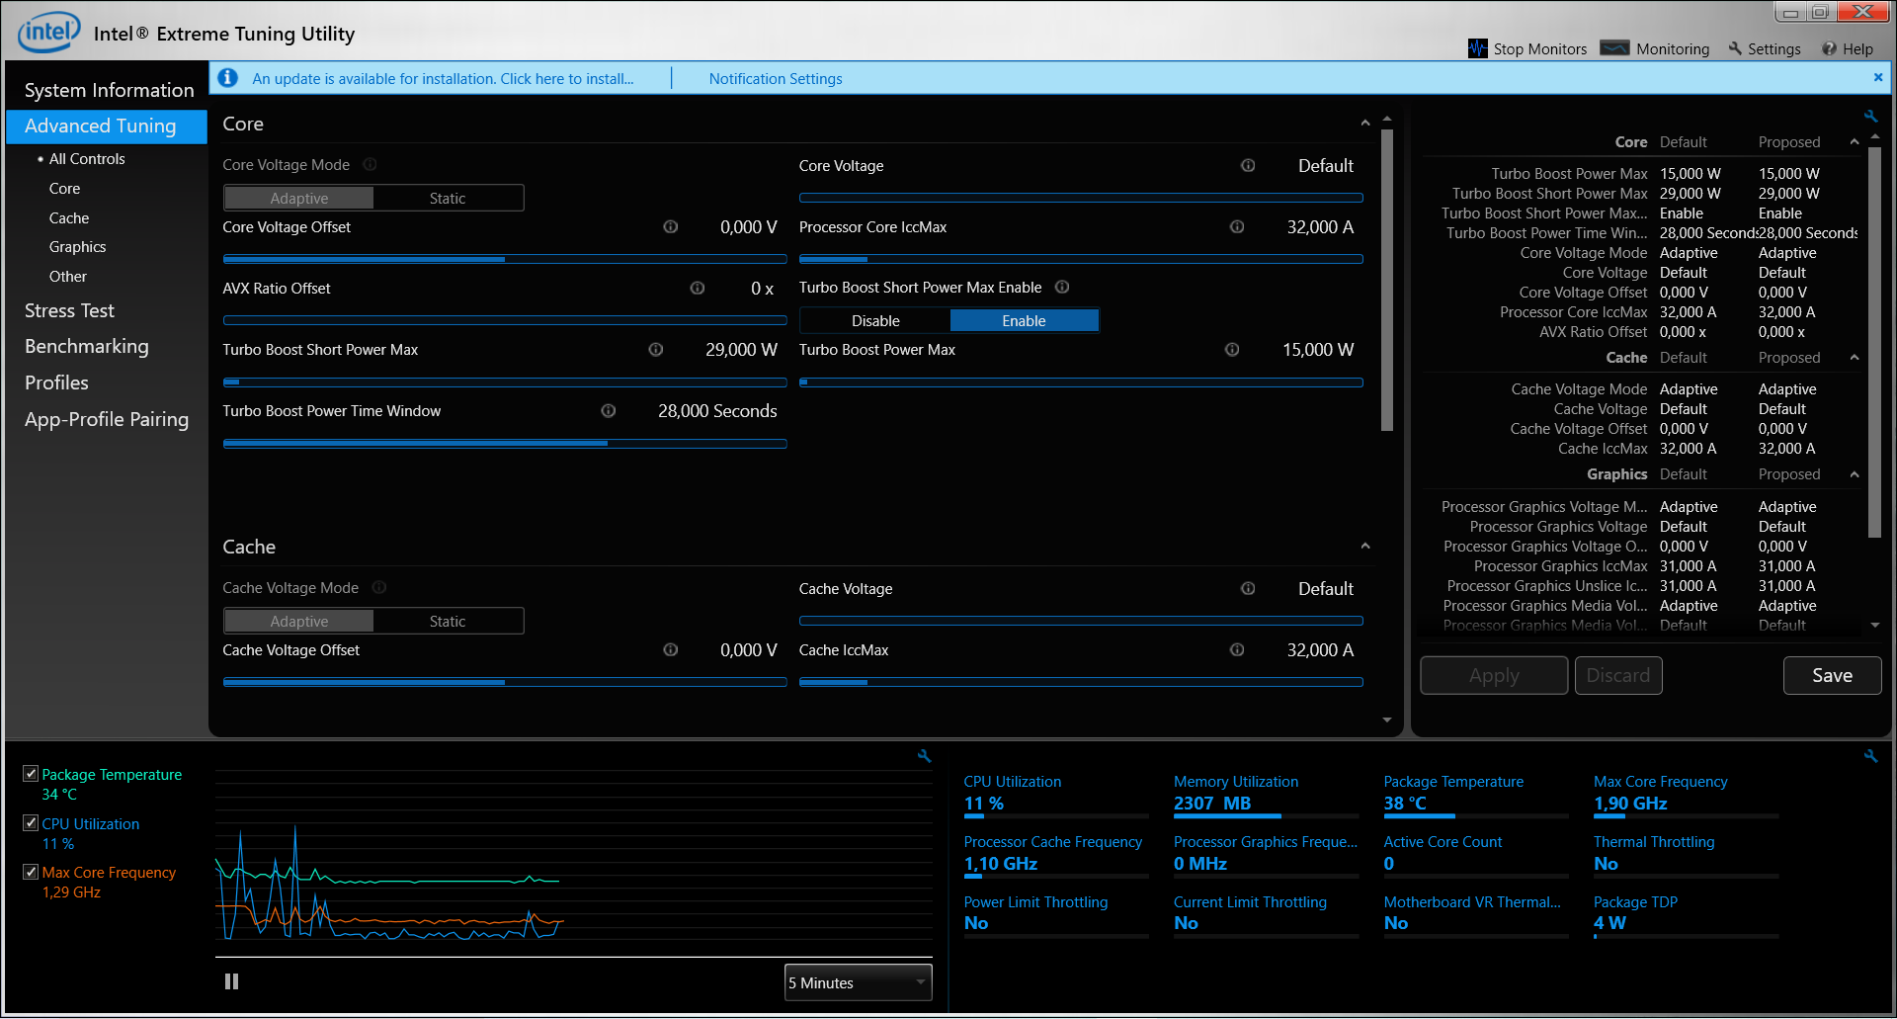
Task: Show info for AVX Ratio Offset
Action: point(698,288)
